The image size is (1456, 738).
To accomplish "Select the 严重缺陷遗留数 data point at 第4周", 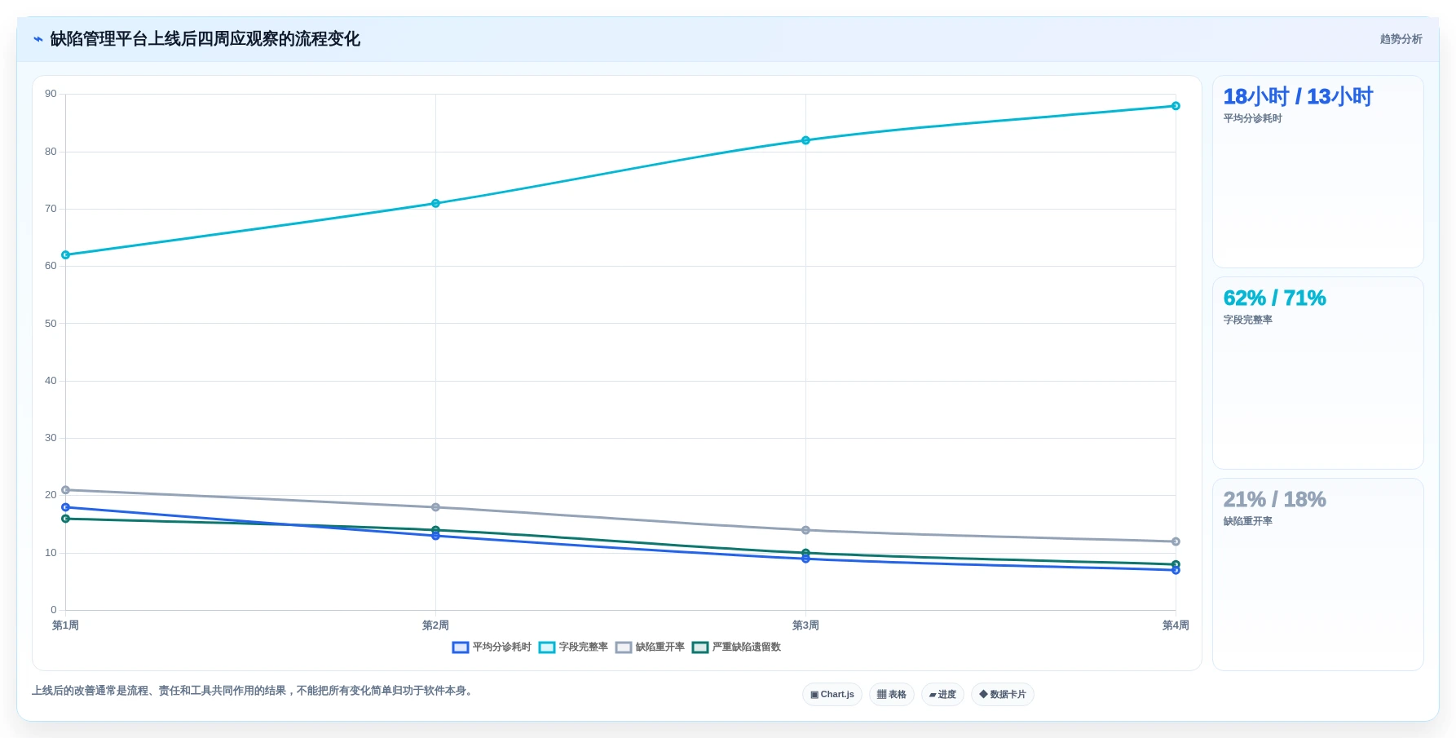I will 1176,564.
